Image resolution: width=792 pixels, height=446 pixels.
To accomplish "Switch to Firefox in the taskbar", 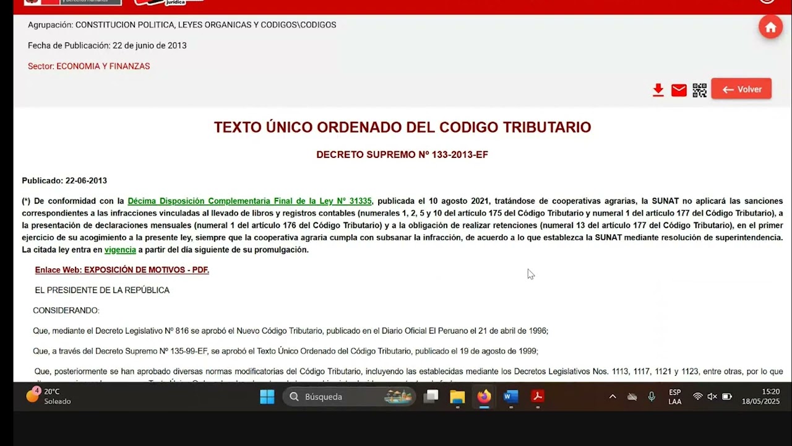I will click(484, 396).
